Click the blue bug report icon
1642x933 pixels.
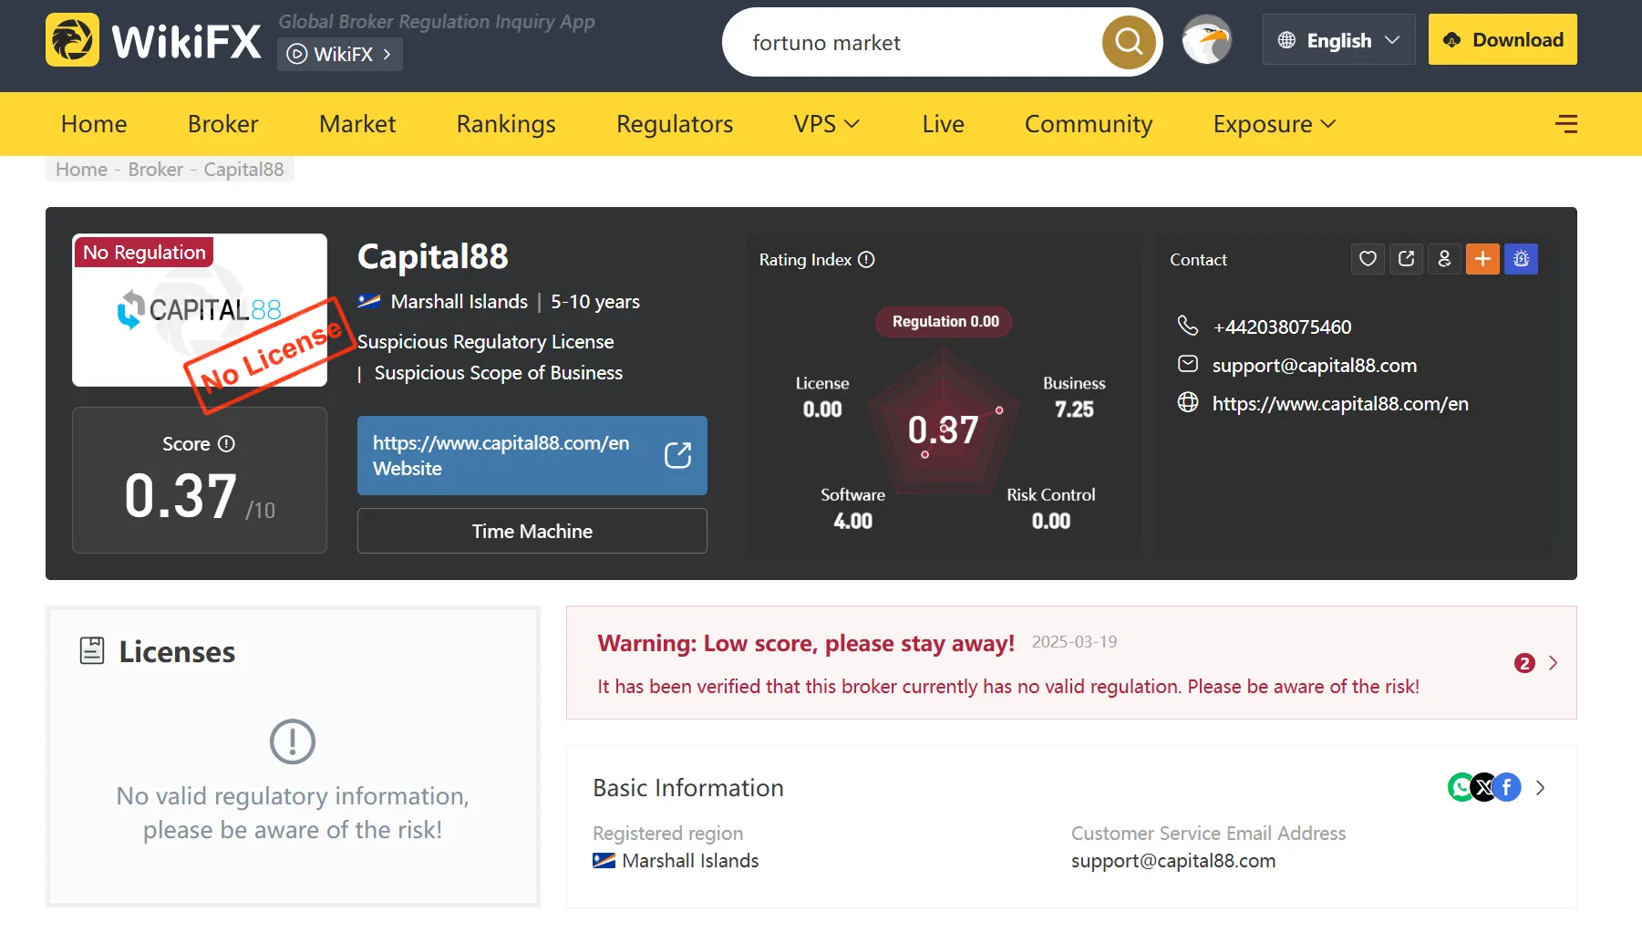tap(1521, 259)
